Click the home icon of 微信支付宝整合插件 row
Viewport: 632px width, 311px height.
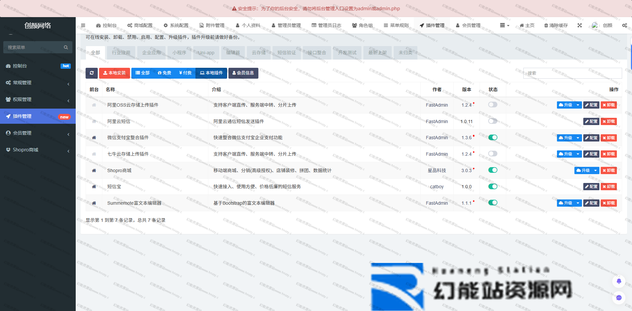click(94, 138)
